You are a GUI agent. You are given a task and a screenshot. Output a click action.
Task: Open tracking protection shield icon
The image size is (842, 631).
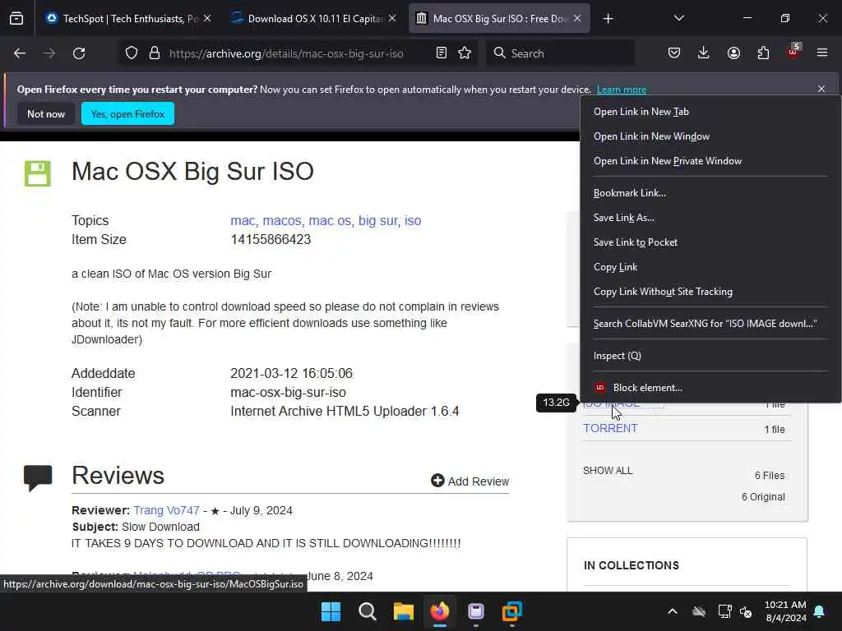[132, 53]
